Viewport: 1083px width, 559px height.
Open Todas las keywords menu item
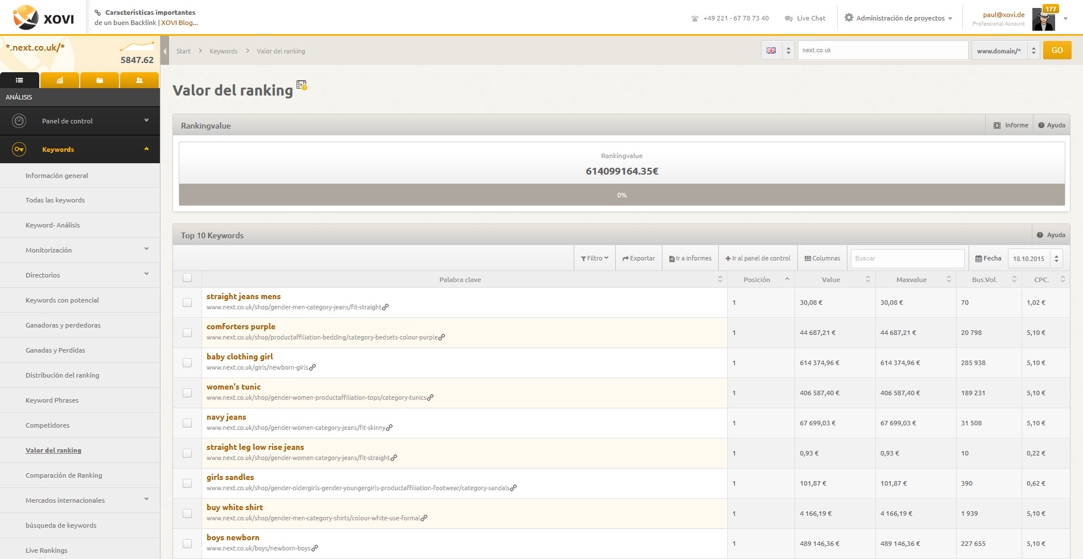55,200
